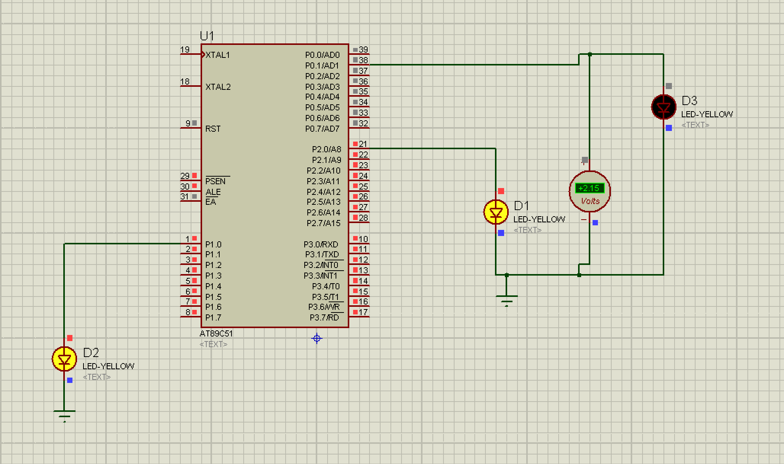Click the DC voltmeter instrument
The image size is (784, 464).
click(590, 191)
